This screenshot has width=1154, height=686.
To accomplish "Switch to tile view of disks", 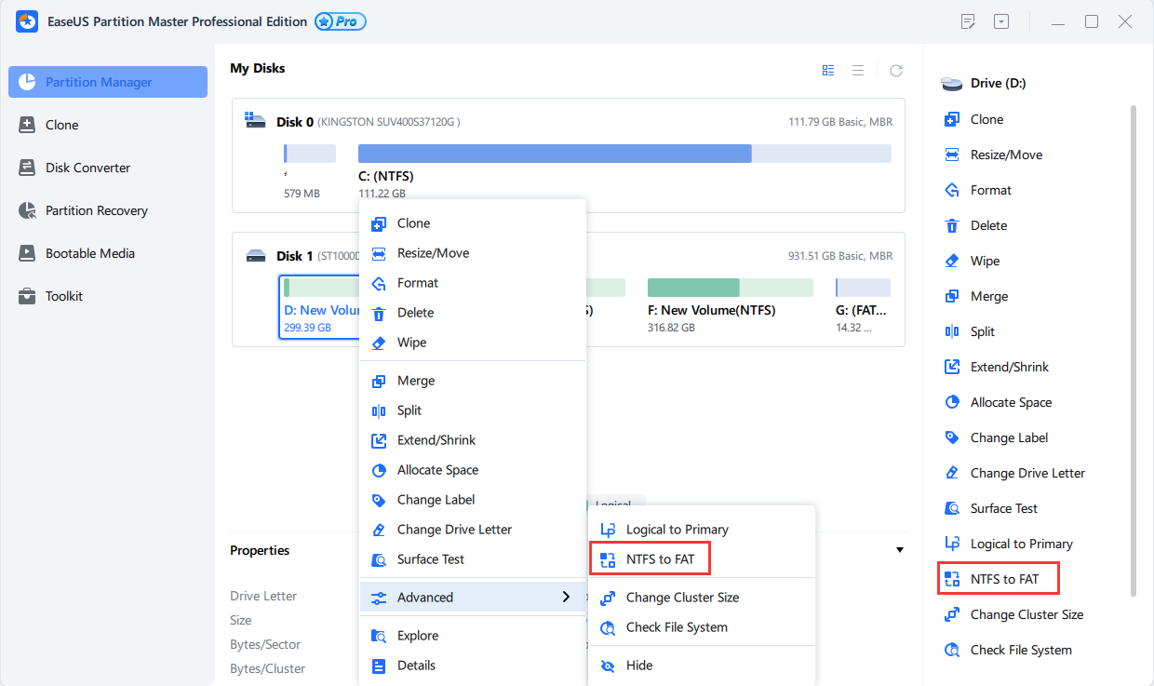I will (828, 71).
